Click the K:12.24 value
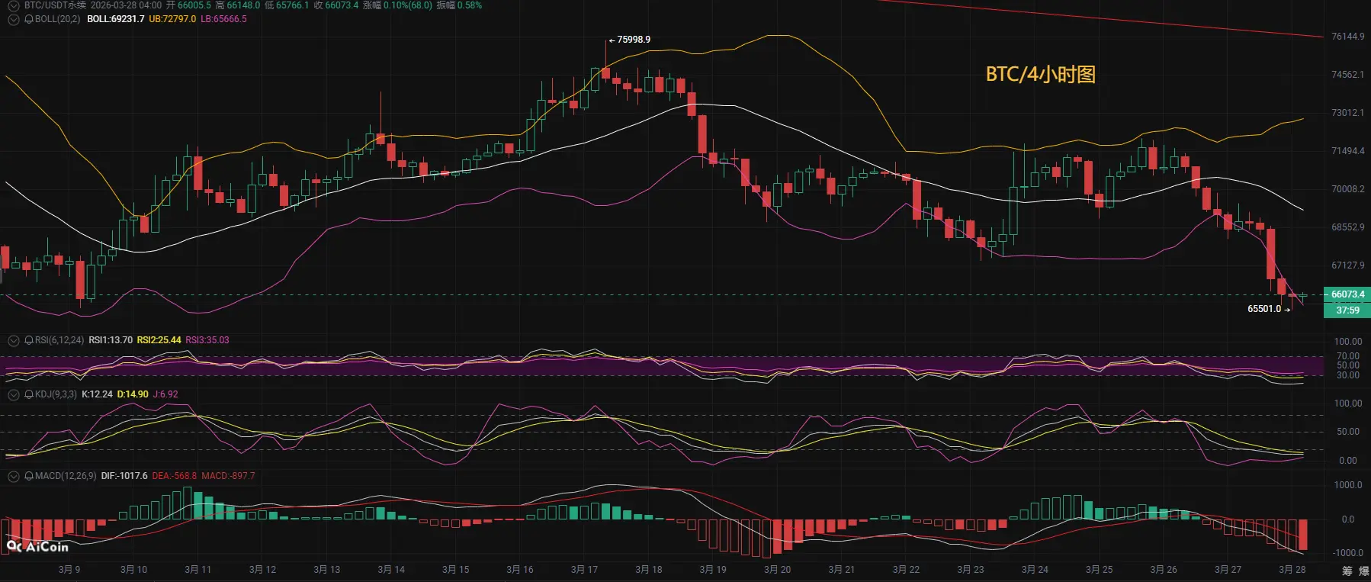The height and width of the screenshot is (582, 1371). (x=97, y=394)
